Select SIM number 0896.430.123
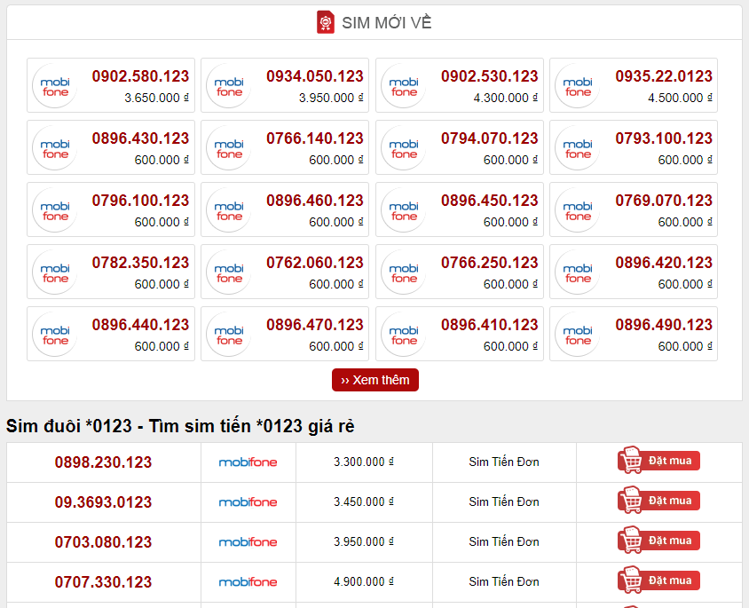The height and width of the screenshot is (608, 749). click(140, 138)
